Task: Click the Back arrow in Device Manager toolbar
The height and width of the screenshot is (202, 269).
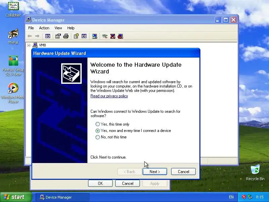Action: [30, 36]
